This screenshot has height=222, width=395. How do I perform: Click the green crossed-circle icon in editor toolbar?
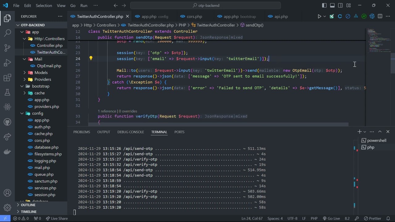(364, 16)
